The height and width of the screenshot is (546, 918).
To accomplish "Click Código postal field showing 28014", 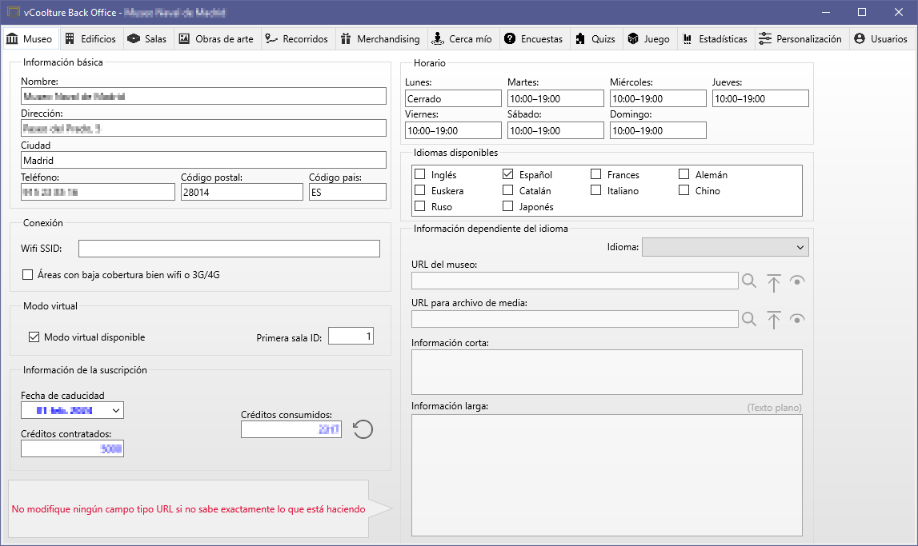I will tap(242, 192).
